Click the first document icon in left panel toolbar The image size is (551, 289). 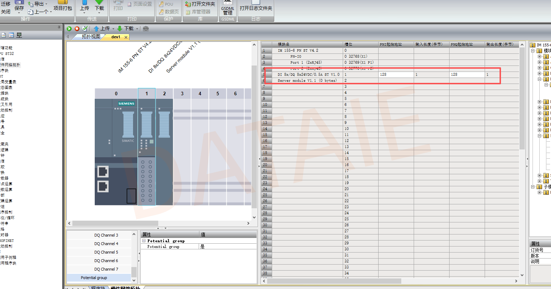coord(4,35)
